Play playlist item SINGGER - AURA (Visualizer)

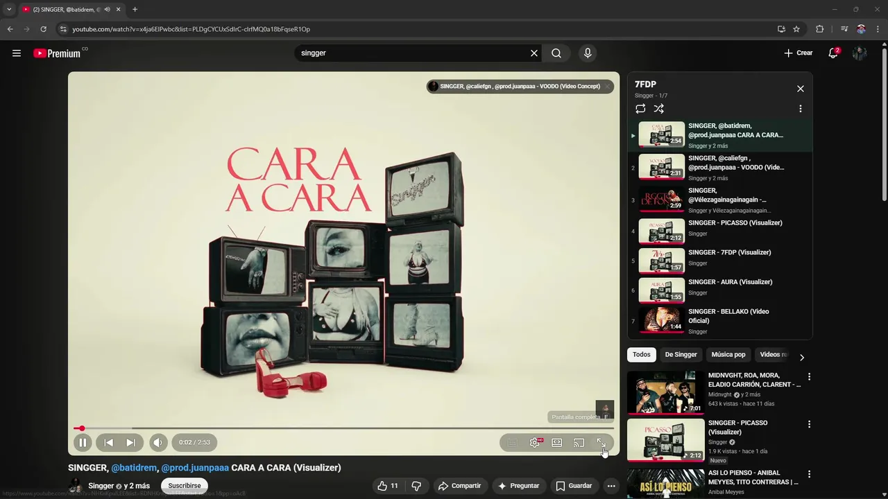tap(720, 290)
